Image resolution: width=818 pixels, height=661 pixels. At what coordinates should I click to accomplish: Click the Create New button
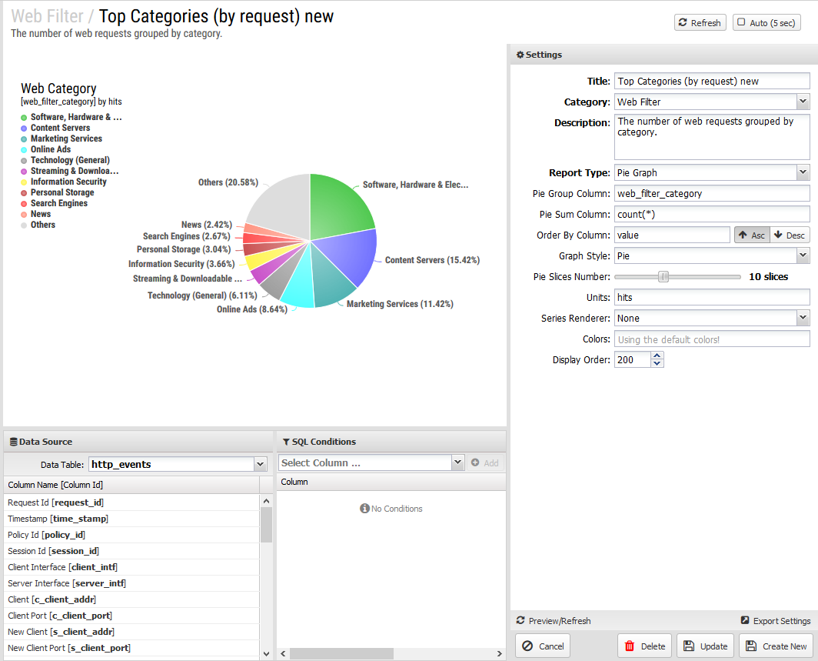pos(776,646)
